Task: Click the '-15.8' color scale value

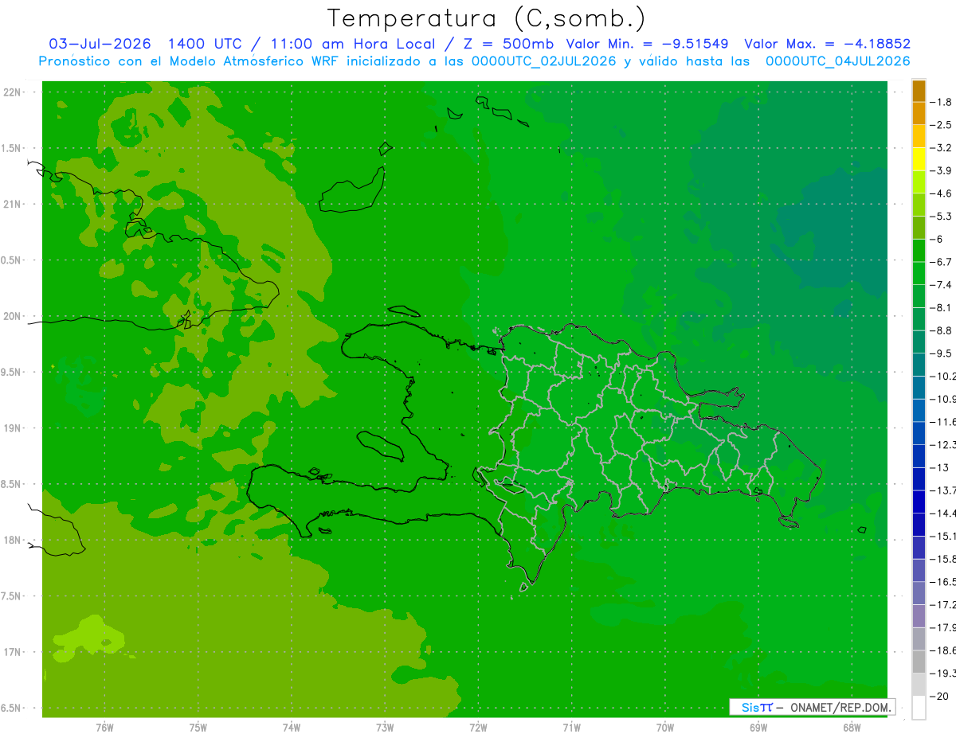Action: click(x=943, y=559)
